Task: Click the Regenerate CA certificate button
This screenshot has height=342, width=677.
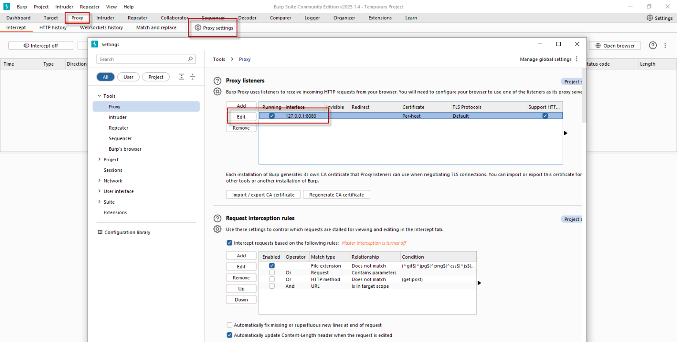Action: pos(336,194)
